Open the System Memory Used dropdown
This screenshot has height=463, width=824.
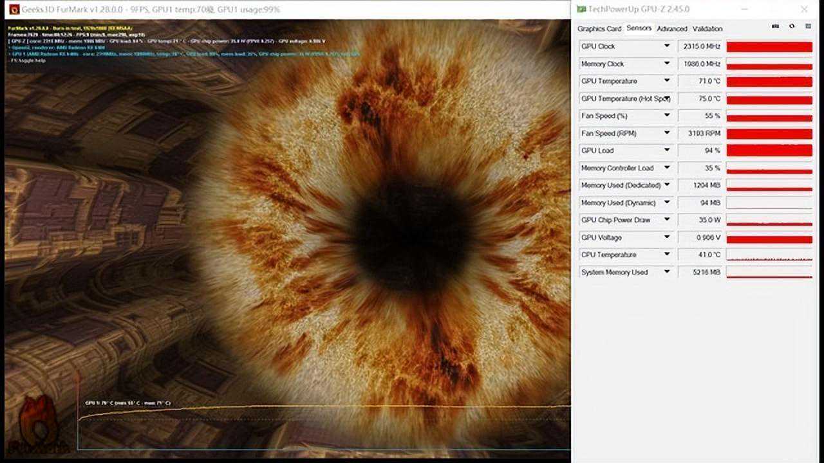point(667,272)
